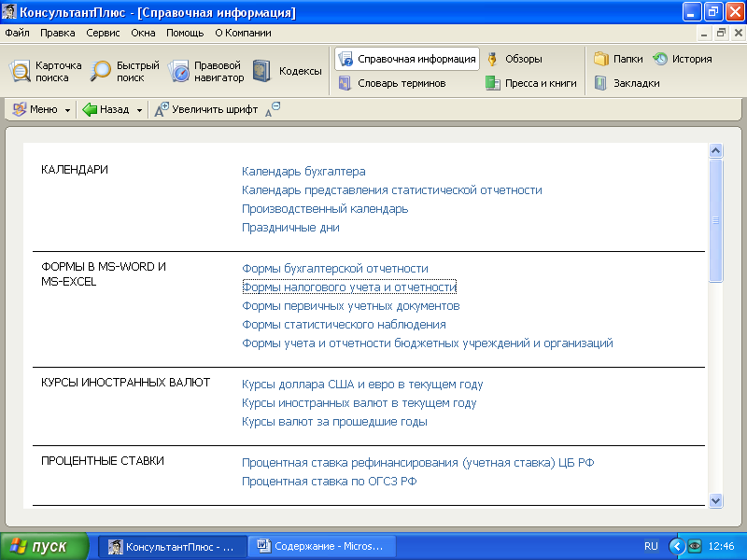Open the Закладки bookmarks
The width and height of the screenshot is (747, 560).
pos(627,83)
